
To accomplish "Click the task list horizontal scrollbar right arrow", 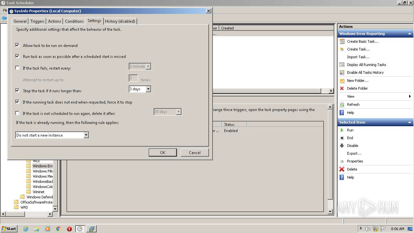I will coord(331,91).
